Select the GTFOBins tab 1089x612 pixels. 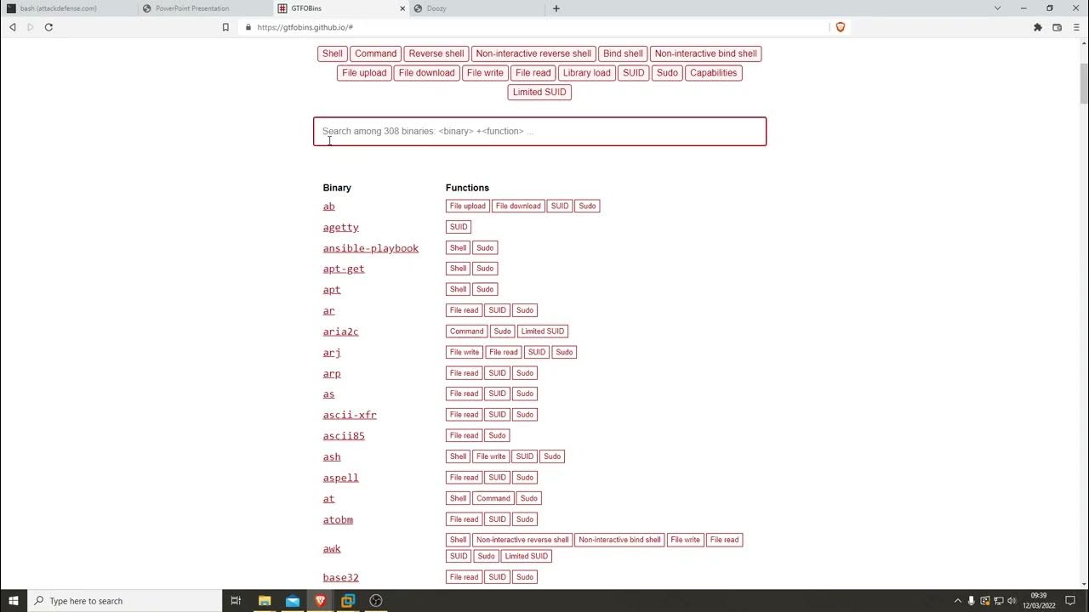click(340, 8)
